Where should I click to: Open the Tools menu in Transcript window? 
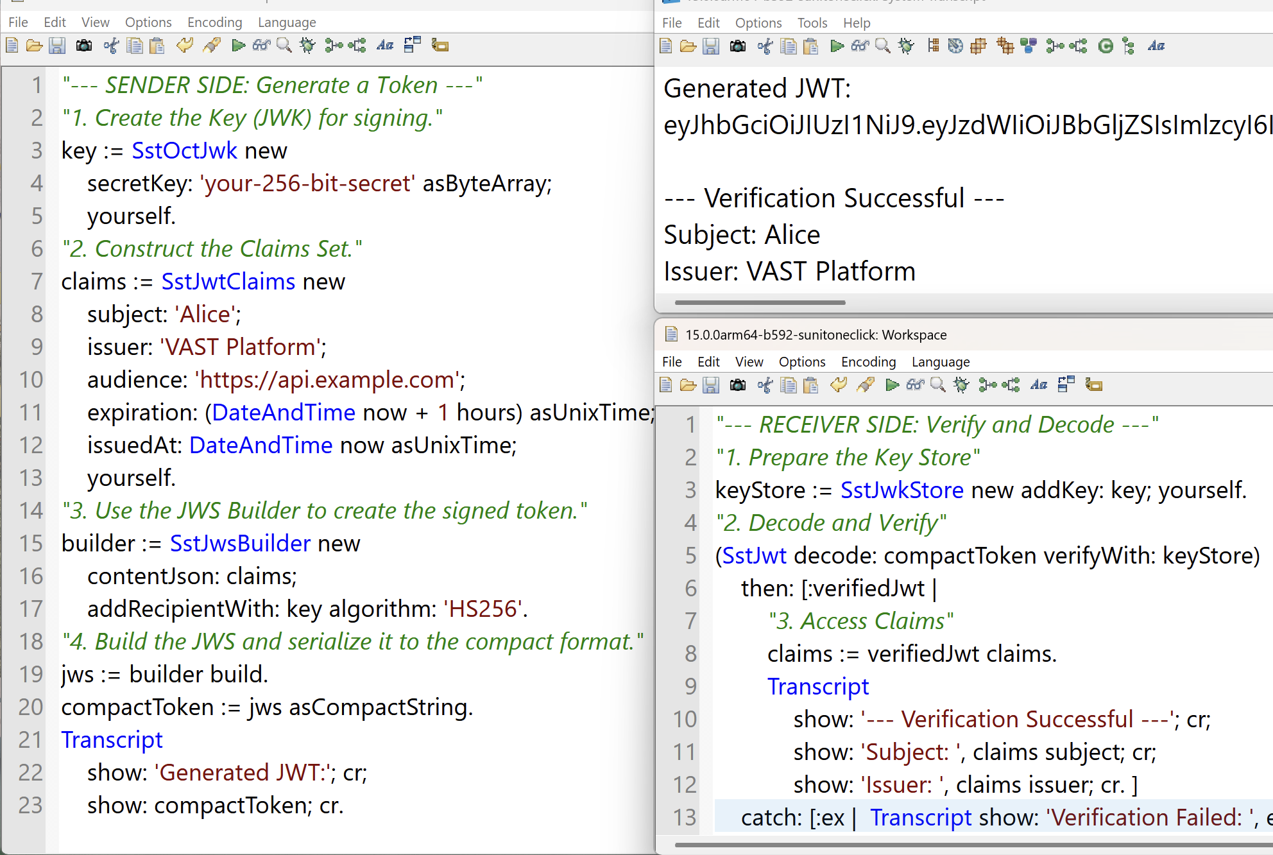click(x=812, y=23)
